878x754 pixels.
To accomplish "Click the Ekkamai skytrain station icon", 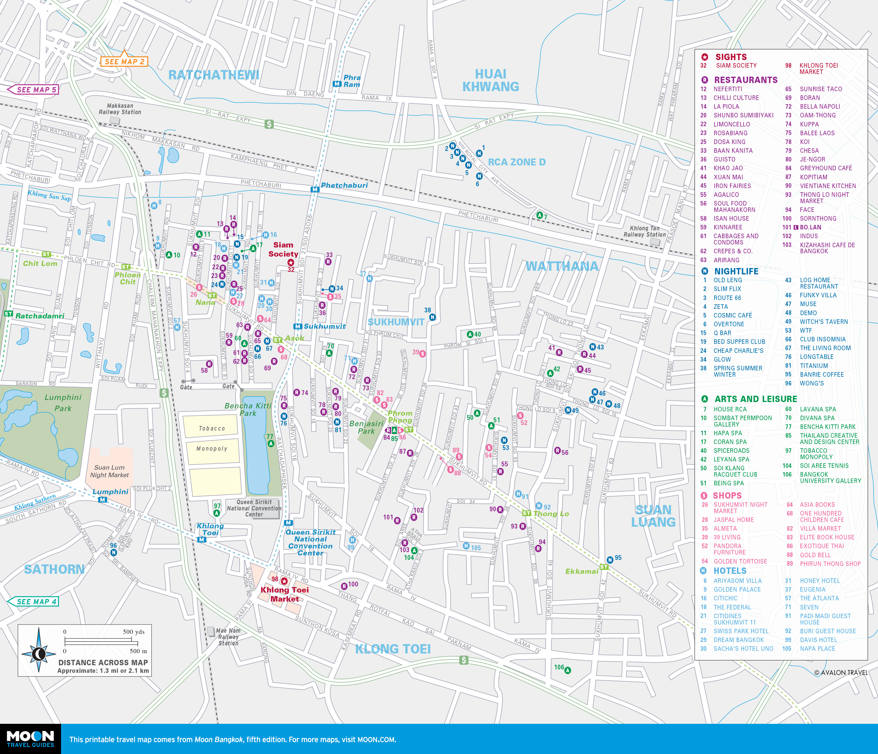I will coord(604,567).
